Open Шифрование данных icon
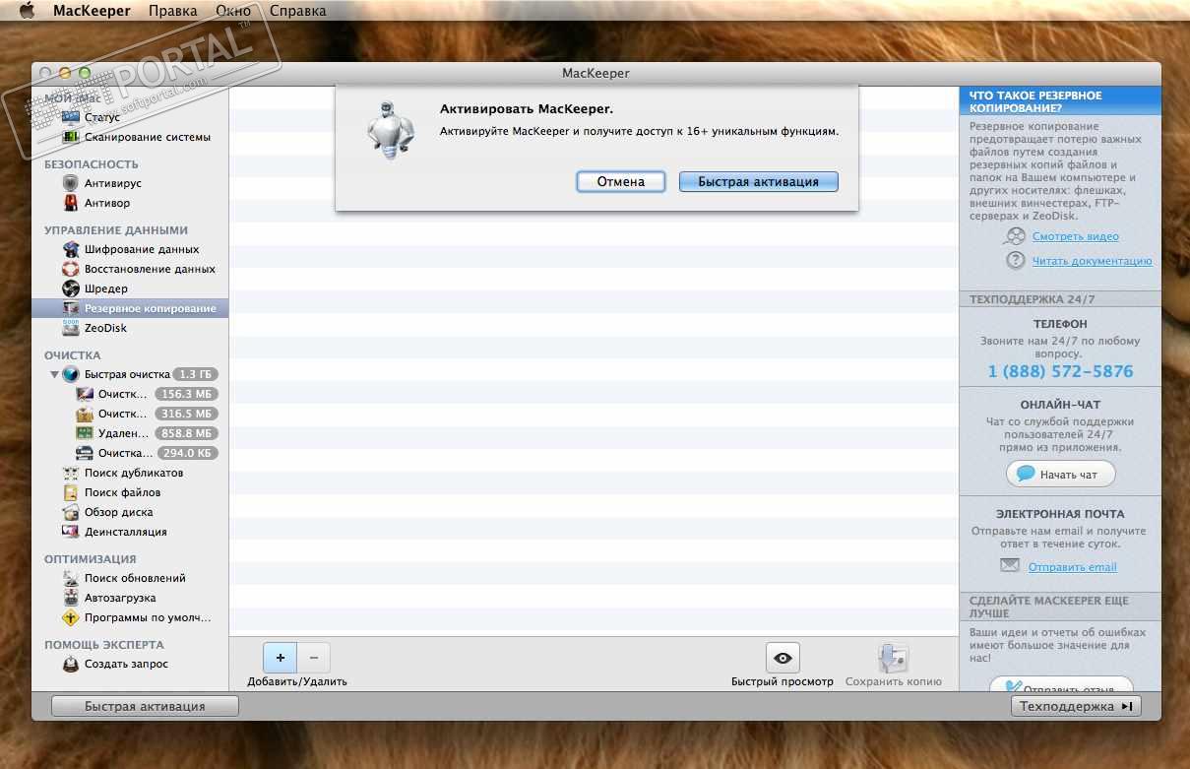This screenshot has width=1190, height=769. 71,249
